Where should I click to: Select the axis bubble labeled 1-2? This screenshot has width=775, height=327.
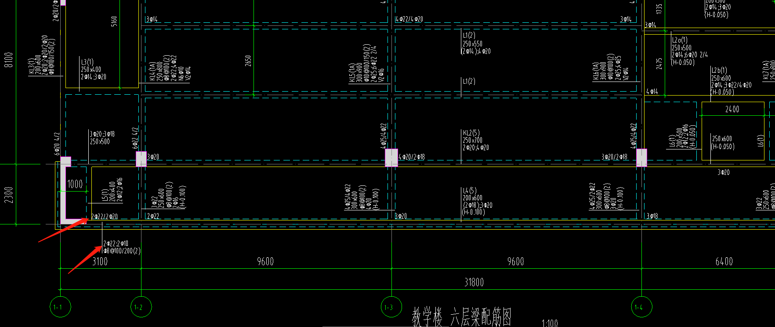(141, 307)
